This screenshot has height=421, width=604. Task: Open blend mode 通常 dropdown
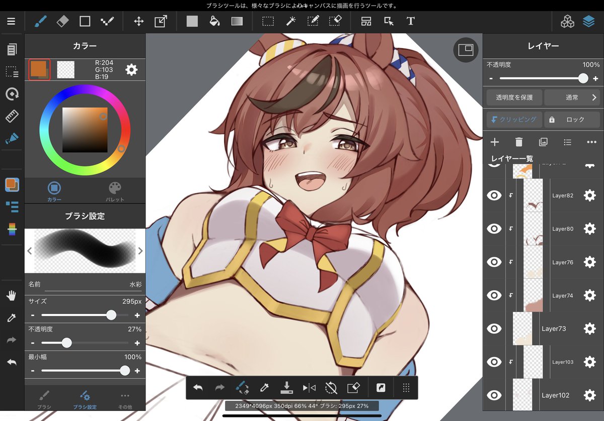(572, 97)
